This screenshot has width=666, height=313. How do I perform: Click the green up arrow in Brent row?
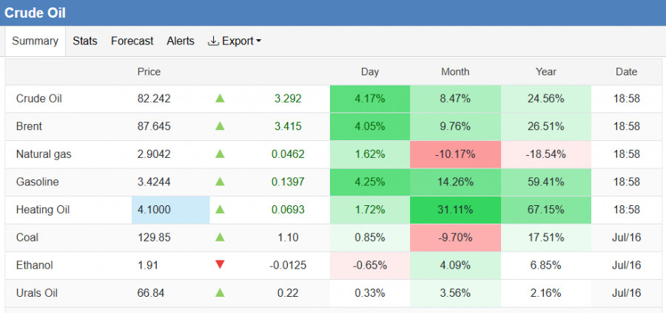[x=220, y=126]
